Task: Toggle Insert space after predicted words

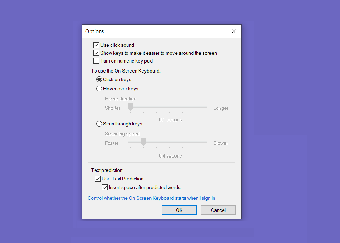Action: pos(105,187)
